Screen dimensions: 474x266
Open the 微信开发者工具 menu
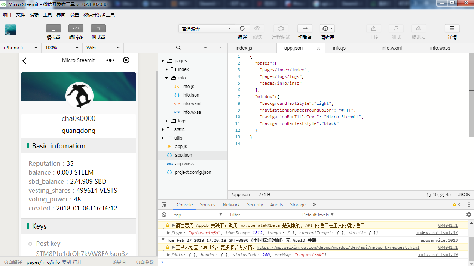click(99, 15)
